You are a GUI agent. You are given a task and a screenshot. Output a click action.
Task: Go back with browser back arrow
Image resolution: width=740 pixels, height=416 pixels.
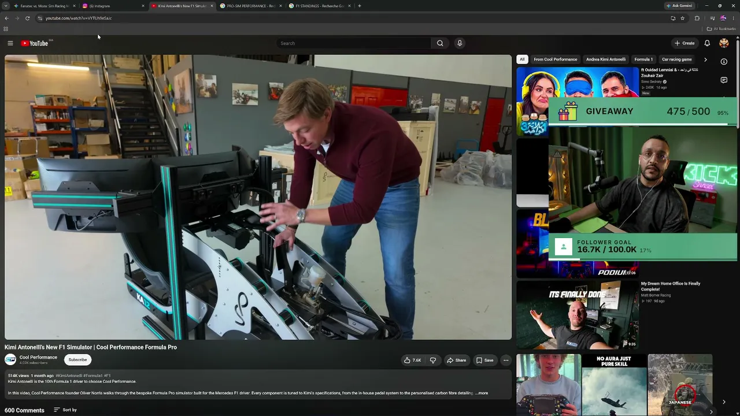click(x=6, y=18)
